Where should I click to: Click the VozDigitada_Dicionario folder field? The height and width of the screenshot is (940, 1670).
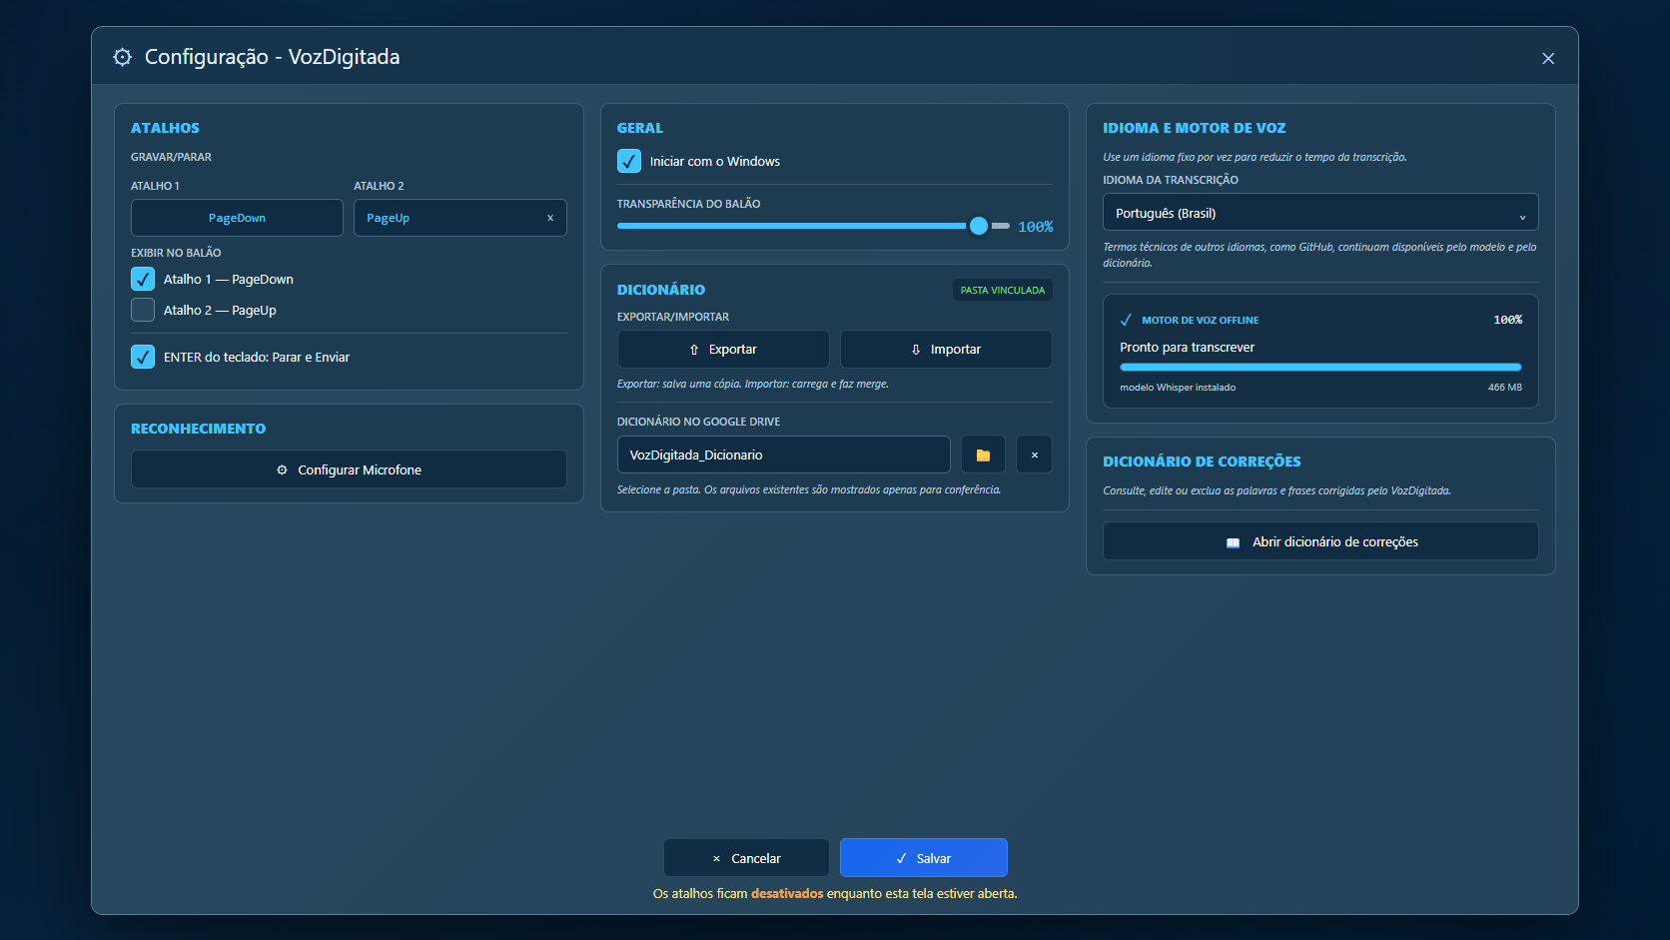[784, 455]
